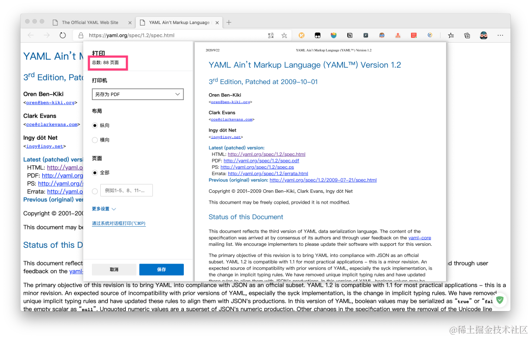Open the blue shield extension icon

click(x=333, y=35)
